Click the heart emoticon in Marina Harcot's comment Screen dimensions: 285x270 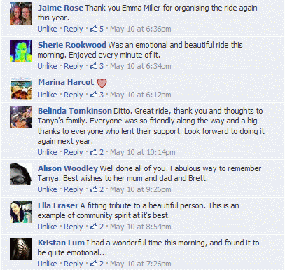point(102,83)
